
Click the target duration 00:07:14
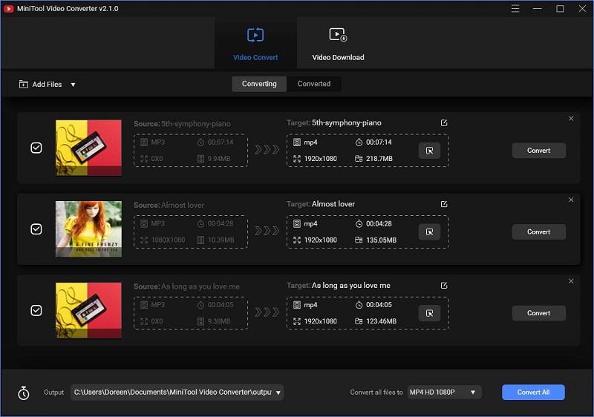click(379, 142)
